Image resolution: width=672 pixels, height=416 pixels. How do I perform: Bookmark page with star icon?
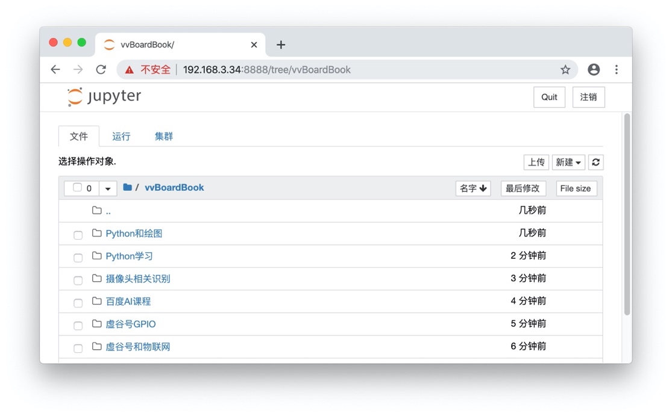(x=565, y=69)
